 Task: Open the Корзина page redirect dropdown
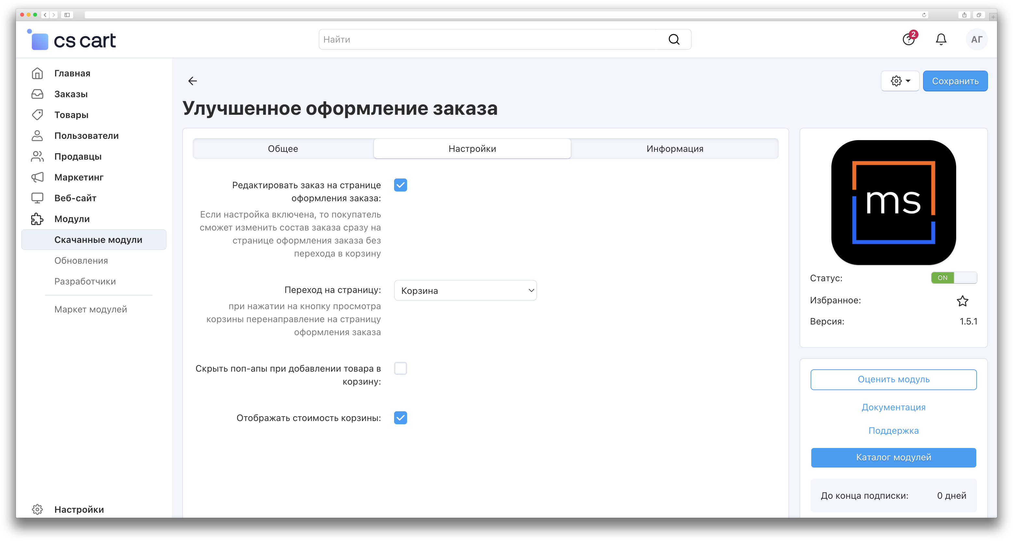[x=465, y=290]
